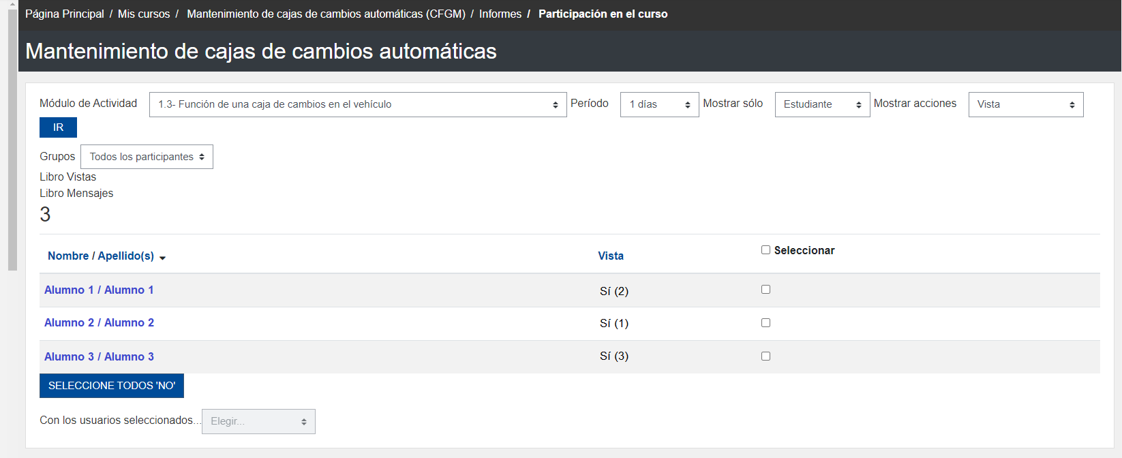1122x458 pixels.
Task: Open the Mostrar sólo Estudiante dropdown
Action: 821,104
